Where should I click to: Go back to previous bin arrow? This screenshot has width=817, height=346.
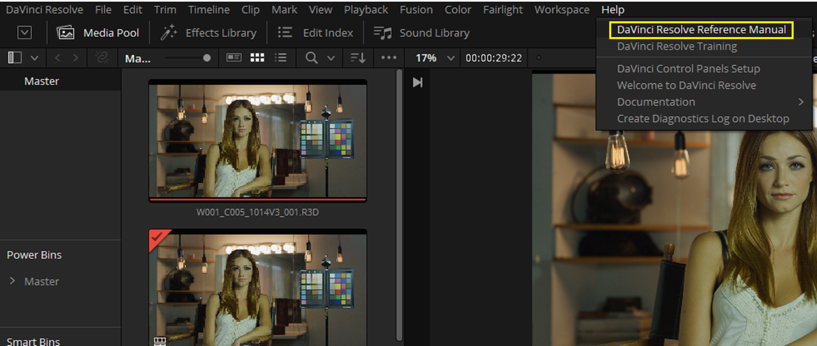coord(57,58)
